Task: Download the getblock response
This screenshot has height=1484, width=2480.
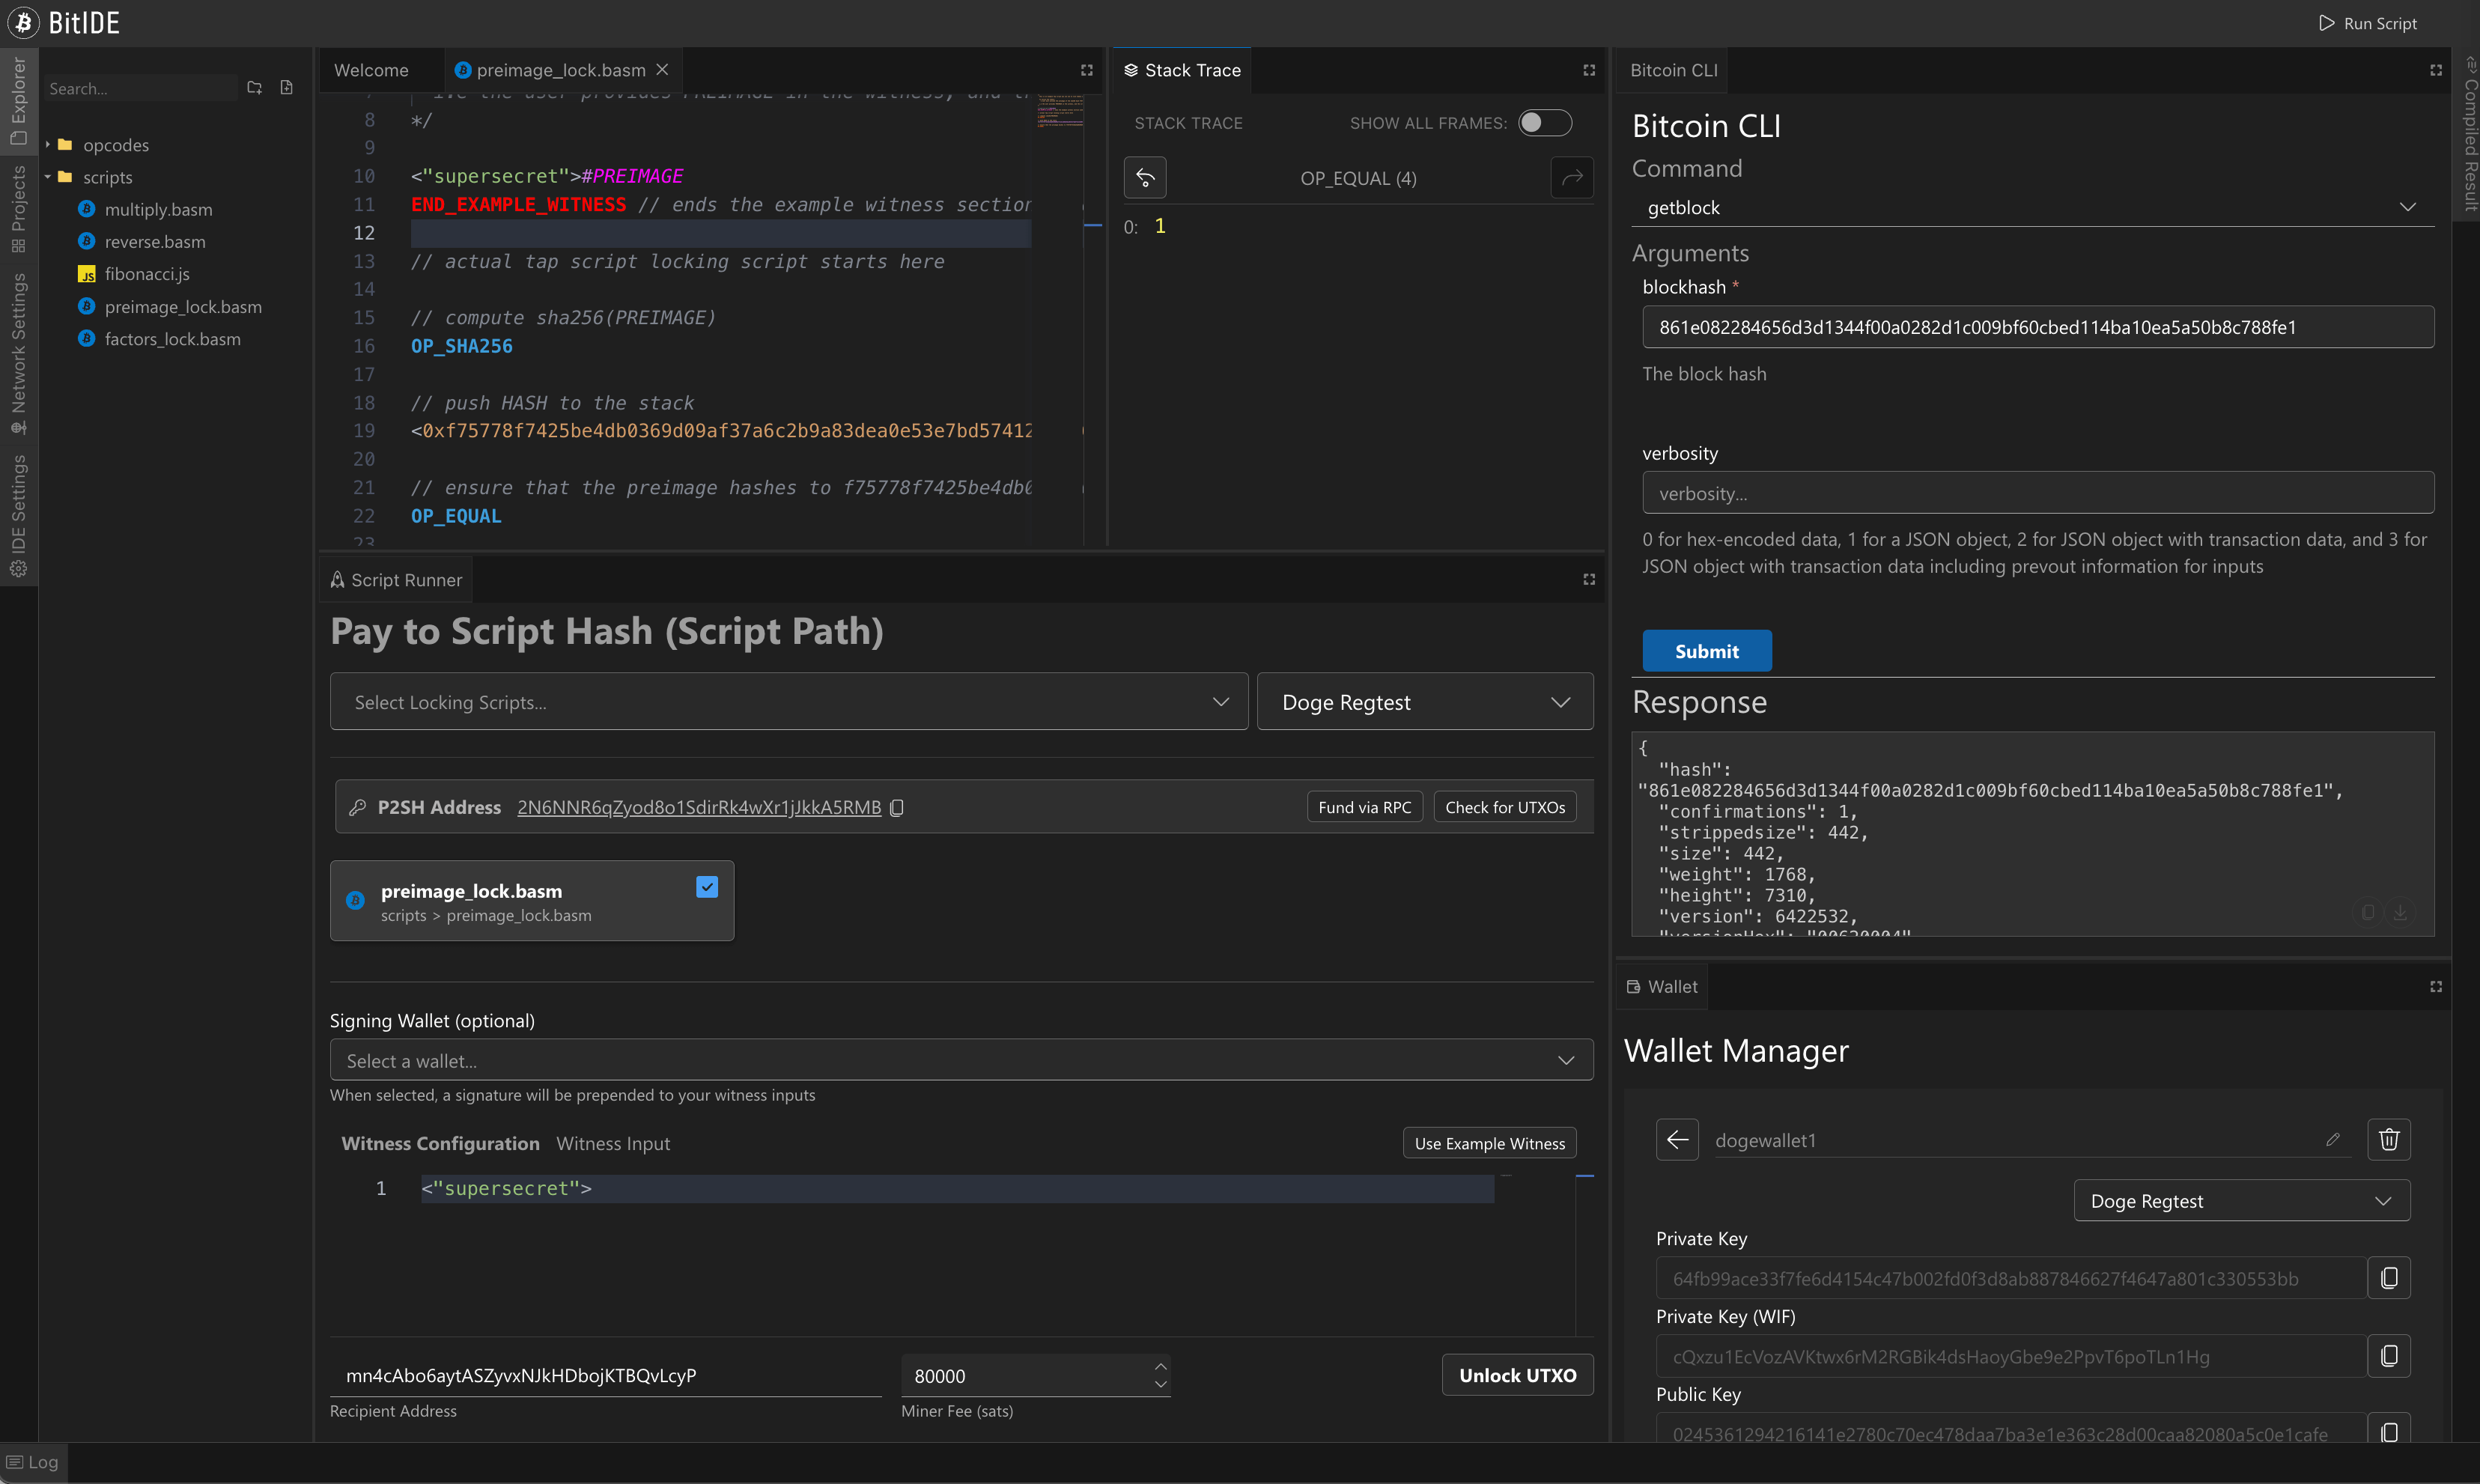Action: [x=2401, y=912]
